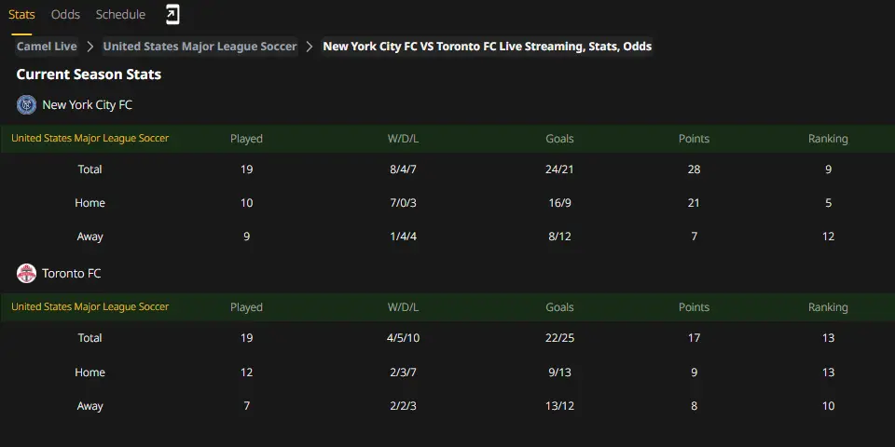This screenshot has height=447, width=895.
Task: Open United States Major League Soccer breadcrumb
Action: [200, 47]
